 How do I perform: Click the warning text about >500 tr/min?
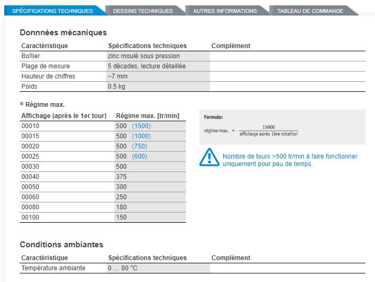(290, 160)
